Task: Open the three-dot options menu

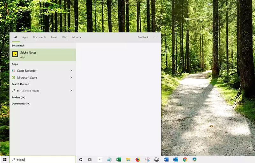Action: click(155, 37)
